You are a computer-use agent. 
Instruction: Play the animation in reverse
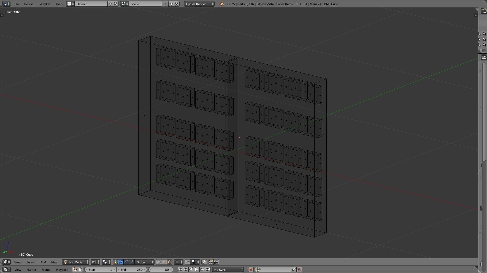click(191, 269)
